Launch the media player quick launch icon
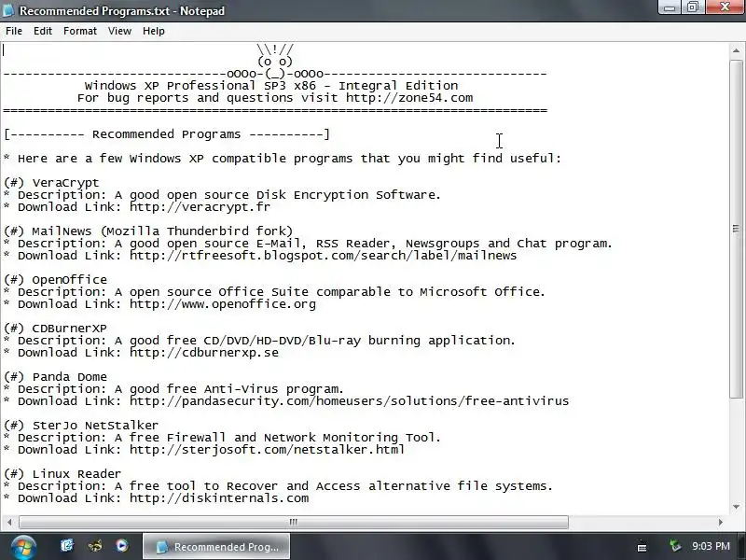The image size is (746, 560). (122, 545)
